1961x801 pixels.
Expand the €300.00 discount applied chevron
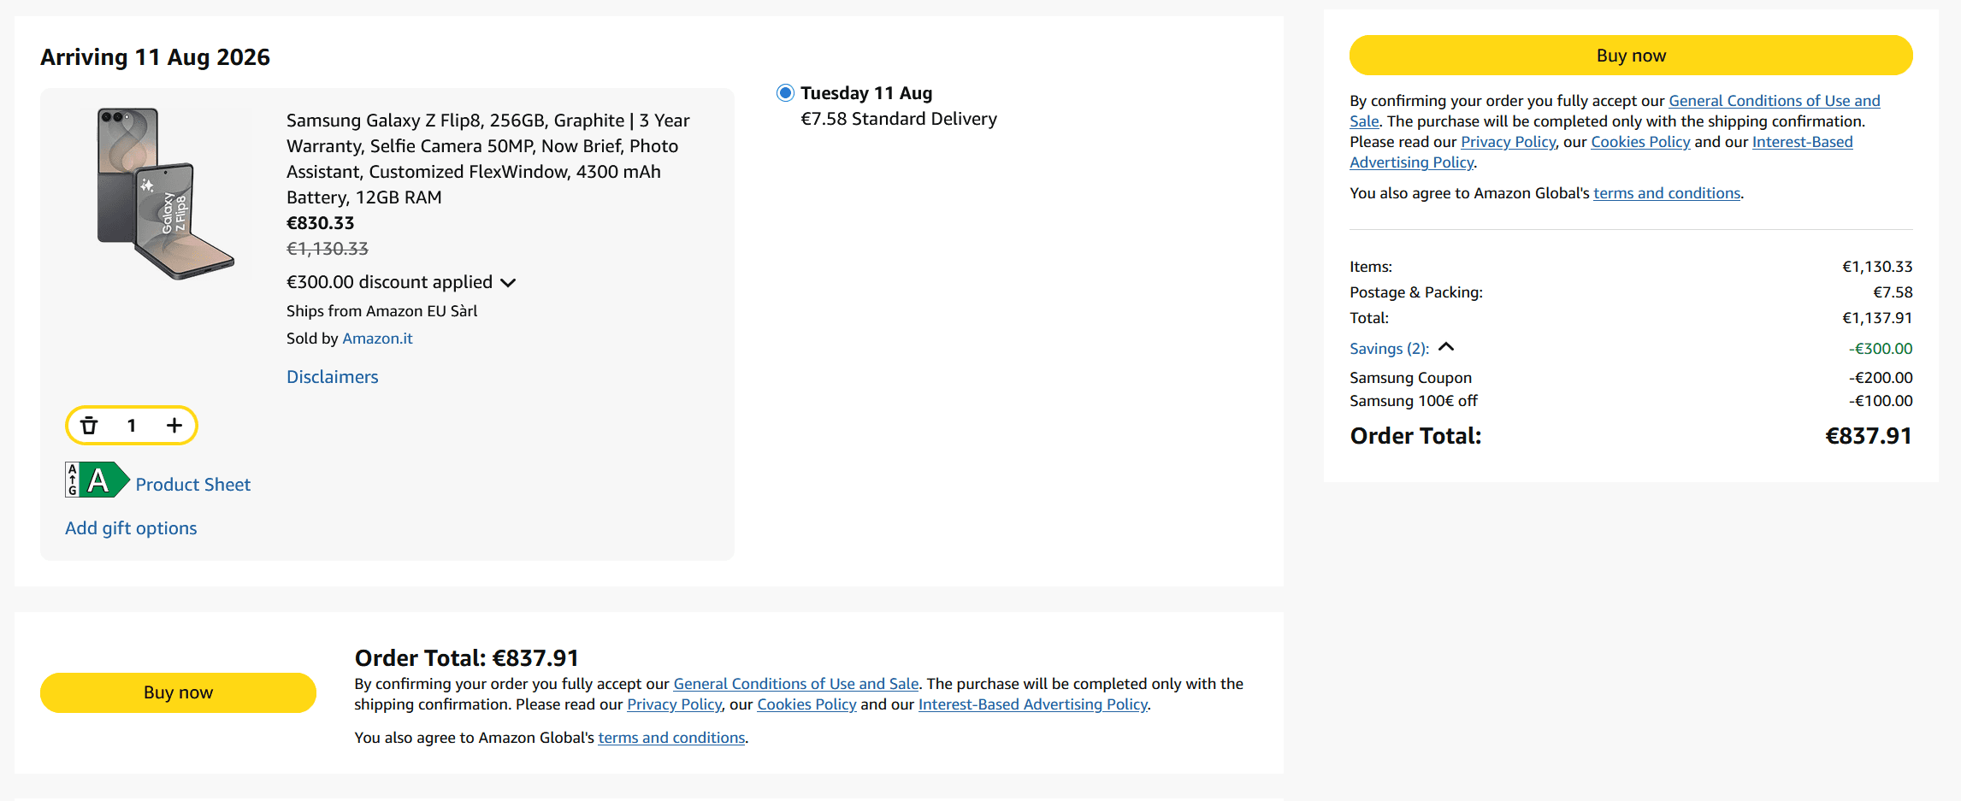(508, 283)
